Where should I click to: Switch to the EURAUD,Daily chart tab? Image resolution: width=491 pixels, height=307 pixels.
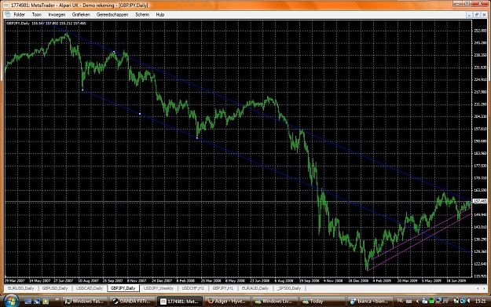tap(255, 288)
